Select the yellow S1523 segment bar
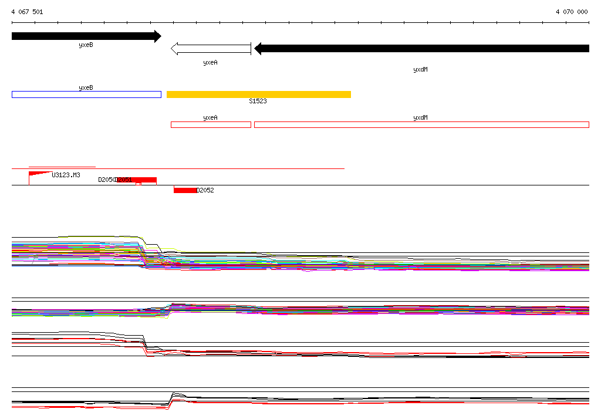 (x=259, y=94)
